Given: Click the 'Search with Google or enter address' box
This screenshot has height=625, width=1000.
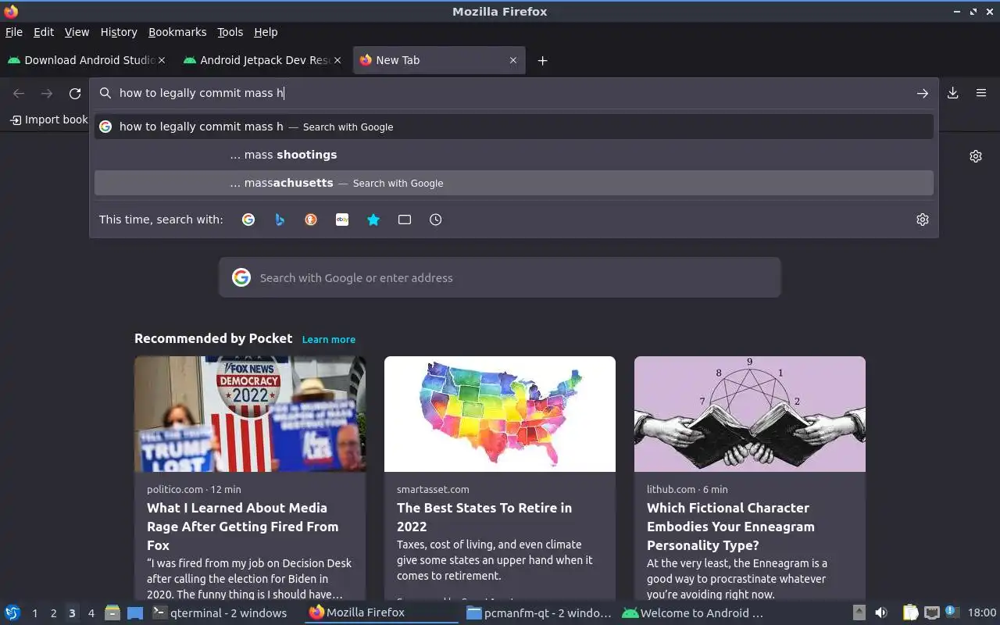Looking at the screenshot, I should coord(500,277).
